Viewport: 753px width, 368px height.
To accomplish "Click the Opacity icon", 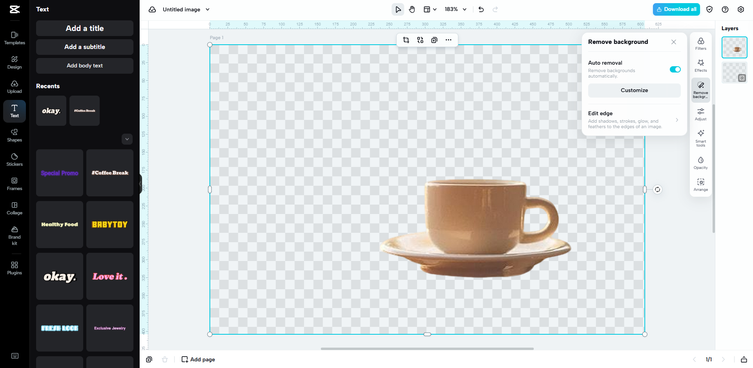I will (x=700, y=162).
